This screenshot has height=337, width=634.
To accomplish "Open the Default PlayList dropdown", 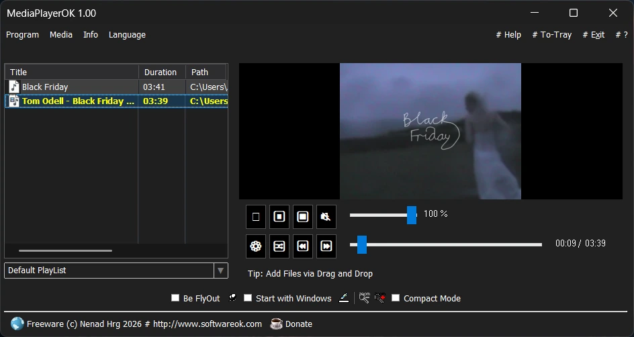I will (220, 271).
